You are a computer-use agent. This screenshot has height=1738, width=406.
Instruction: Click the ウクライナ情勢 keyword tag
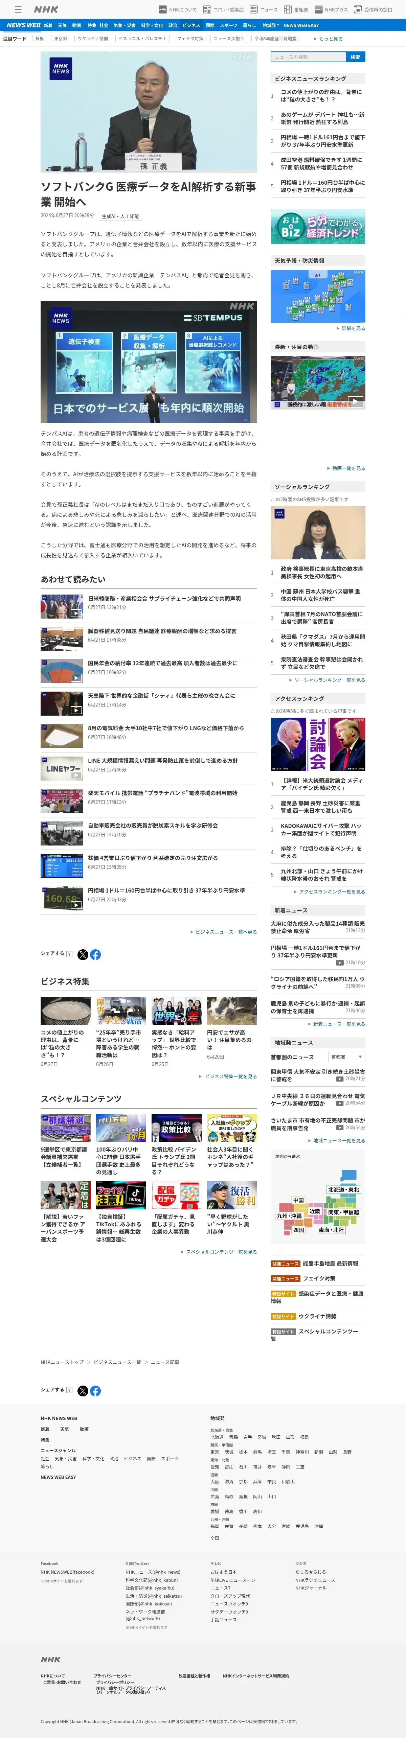click(93, 39)
